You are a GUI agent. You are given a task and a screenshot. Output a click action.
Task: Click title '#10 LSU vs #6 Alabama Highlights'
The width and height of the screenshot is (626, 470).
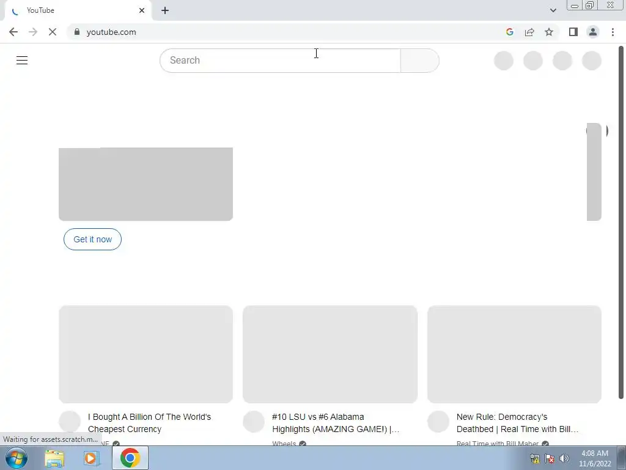(336, 423)
